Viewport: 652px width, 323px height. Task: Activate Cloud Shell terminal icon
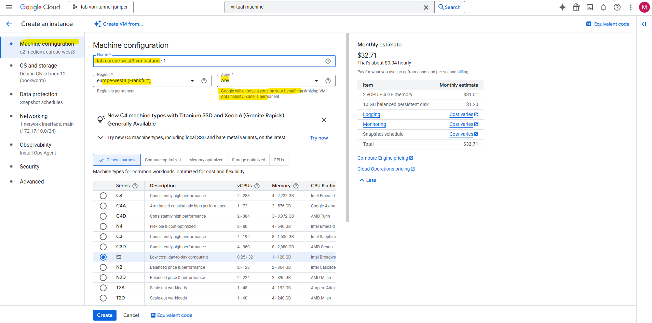point(590,7)
